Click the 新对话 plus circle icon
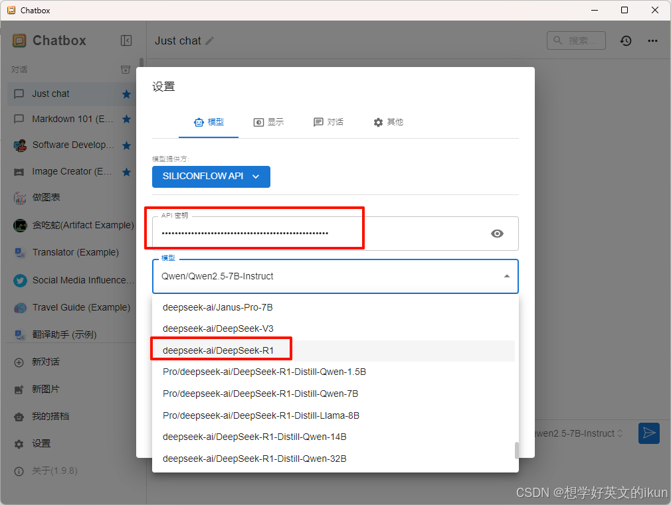Viewport: 671px width, 505px height. pyautogui.click(x=19, y=362)
